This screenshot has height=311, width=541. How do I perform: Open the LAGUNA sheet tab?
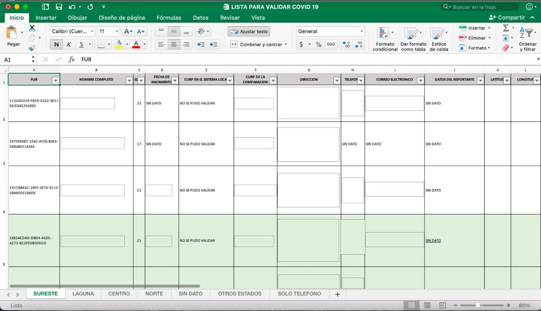coord(83,294)
